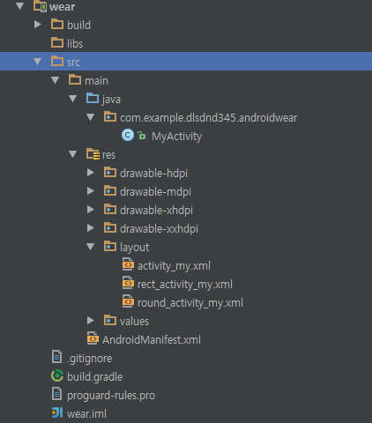Click the res resources folder icon
This screenshot has height=423, width=372.
point(93,154)
